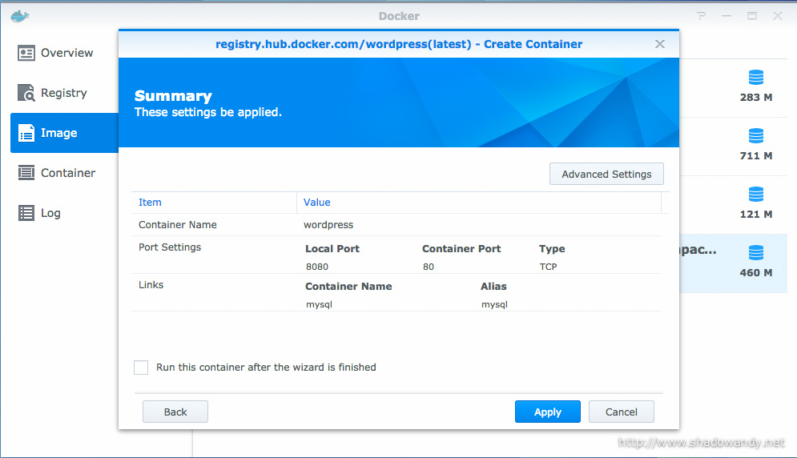Enable run this container after wizard finishes

(x=141, y=368)
